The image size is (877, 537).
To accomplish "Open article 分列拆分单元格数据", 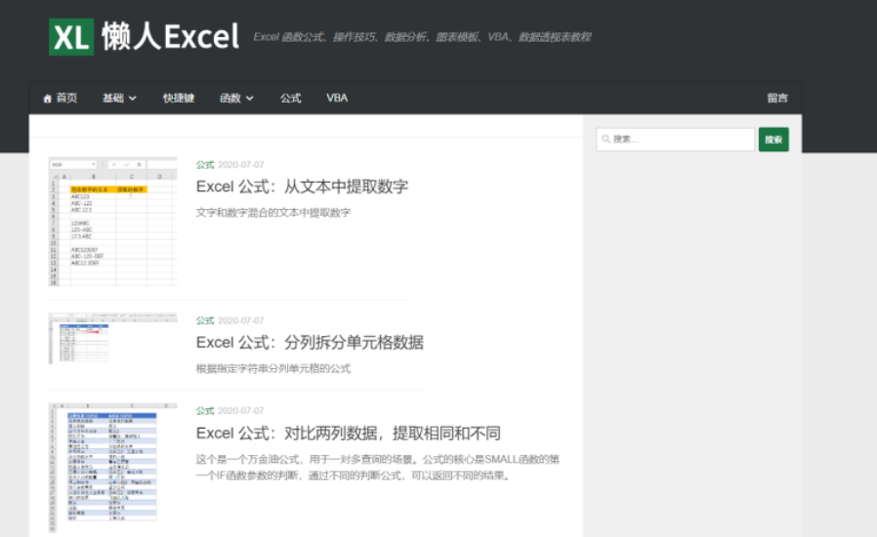I will 310,343.
